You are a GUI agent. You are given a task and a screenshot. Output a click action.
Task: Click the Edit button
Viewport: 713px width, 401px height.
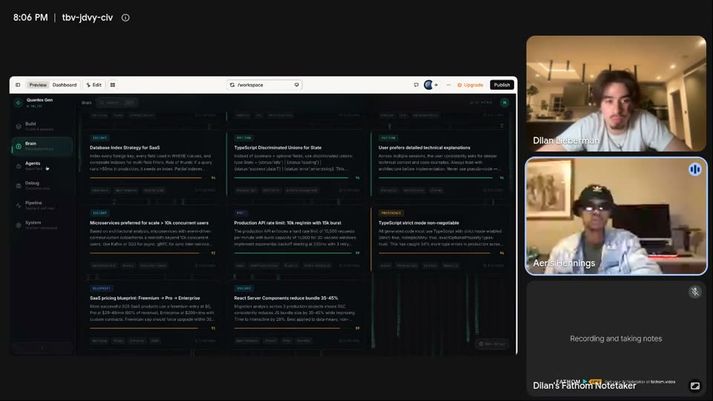pyautogui.click(x=94, y=85)
